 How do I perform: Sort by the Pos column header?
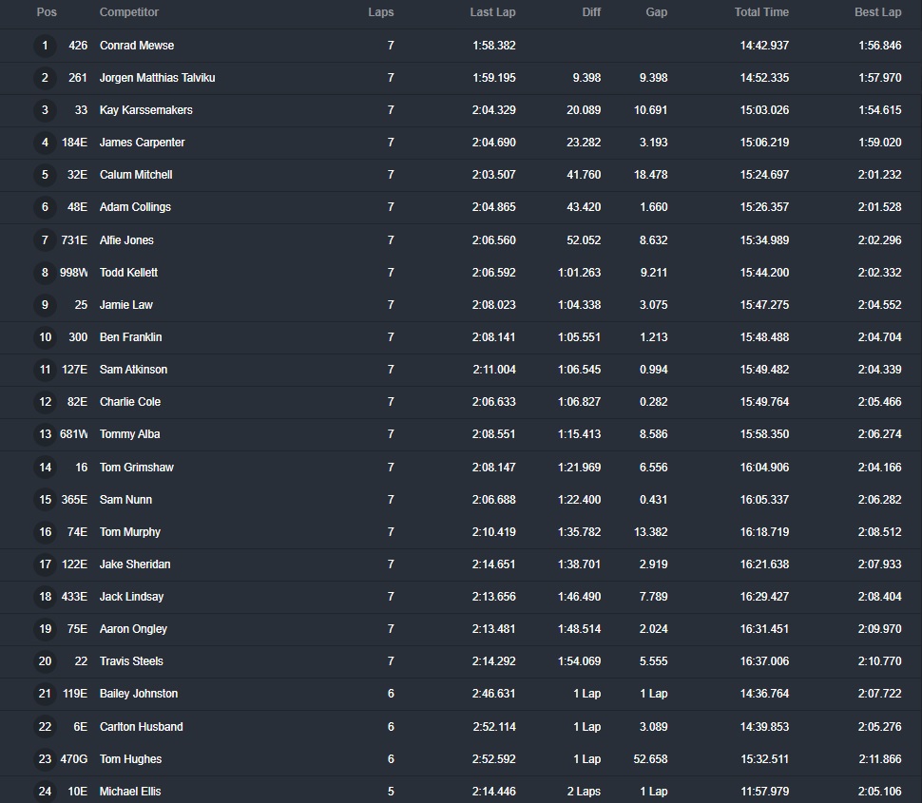(47, 12)
